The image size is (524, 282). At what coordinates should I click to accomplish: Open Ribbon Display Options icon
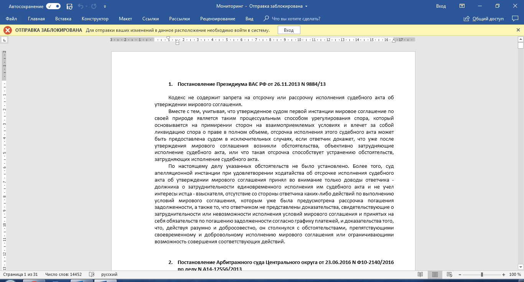462,6
